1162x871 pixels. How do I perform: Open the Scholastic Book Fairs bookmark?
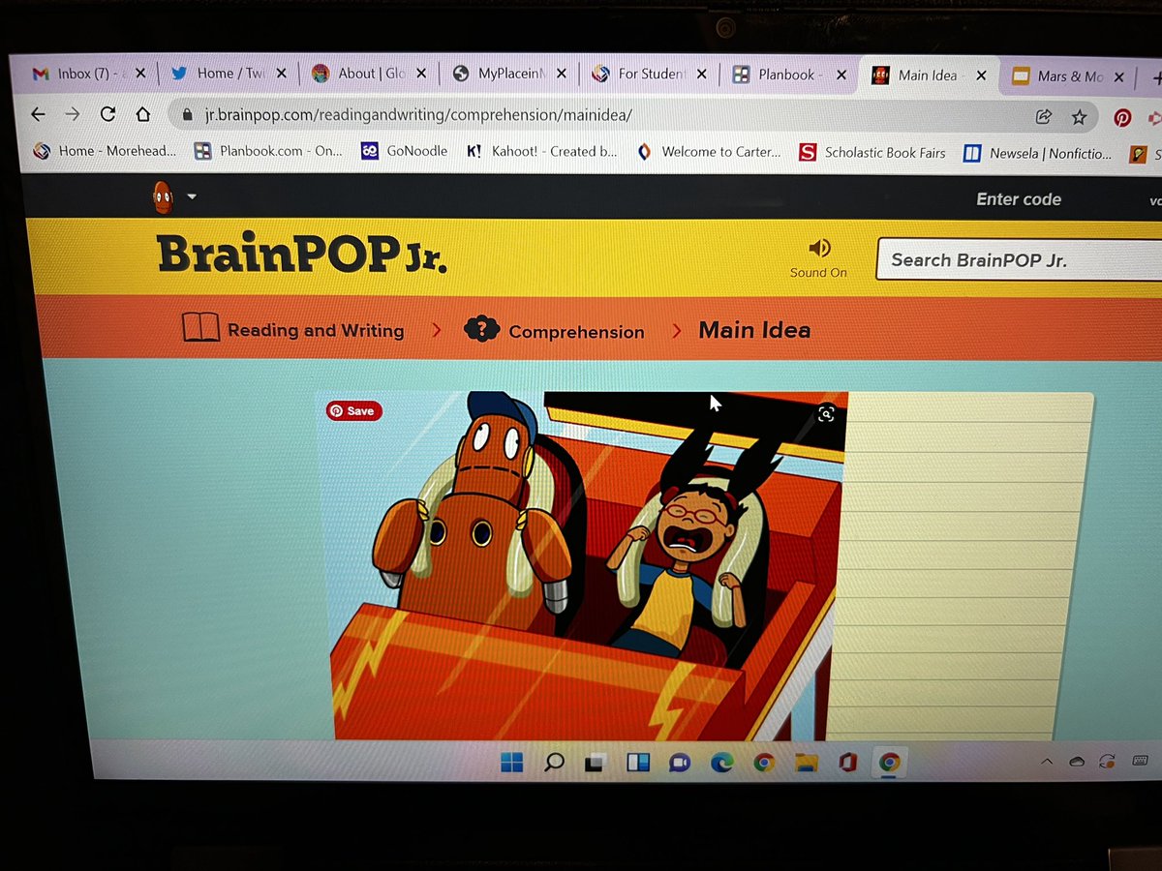pyautogui.click(x=872, y=153)
